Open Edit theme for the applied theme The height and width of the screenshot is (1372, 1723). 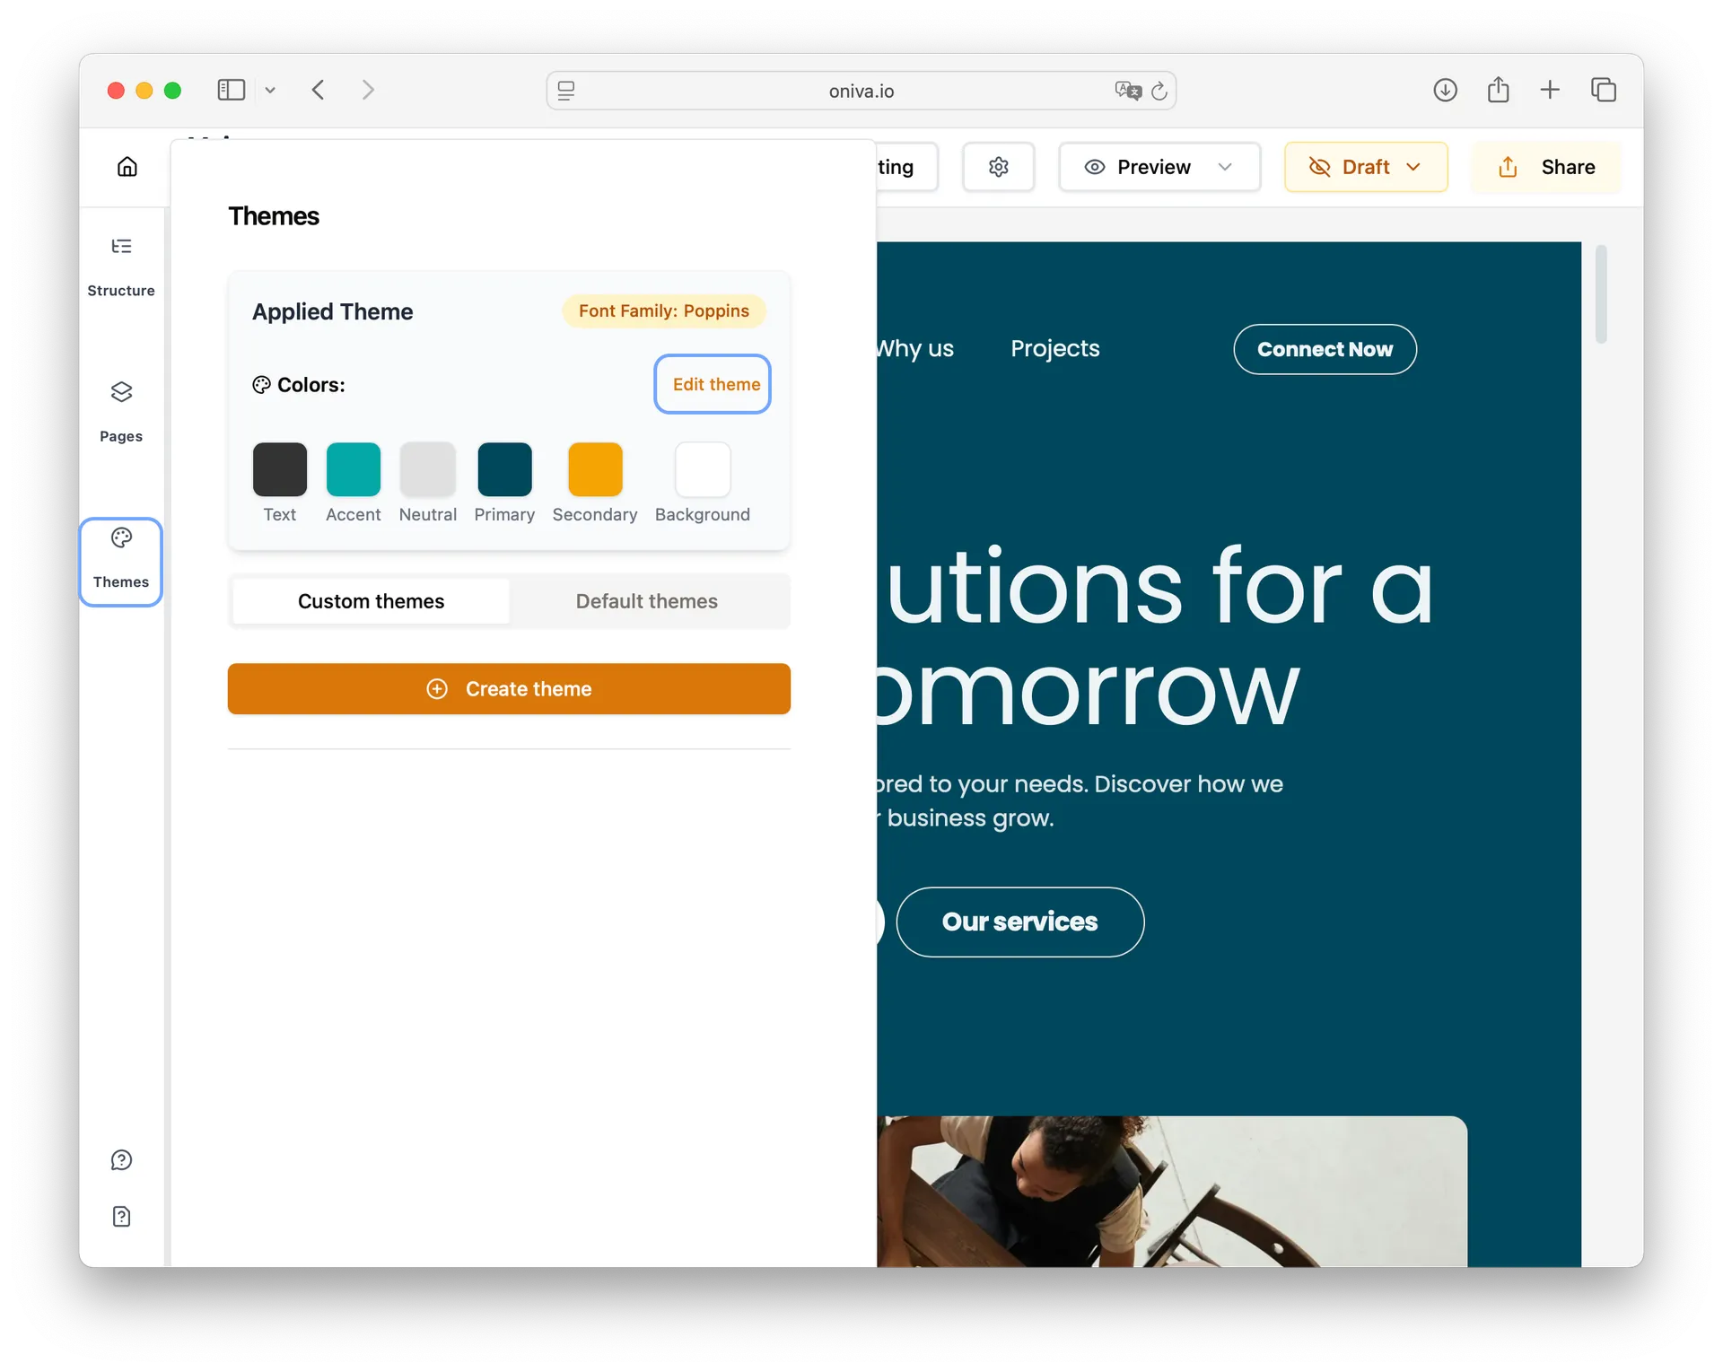pos(713,384)
